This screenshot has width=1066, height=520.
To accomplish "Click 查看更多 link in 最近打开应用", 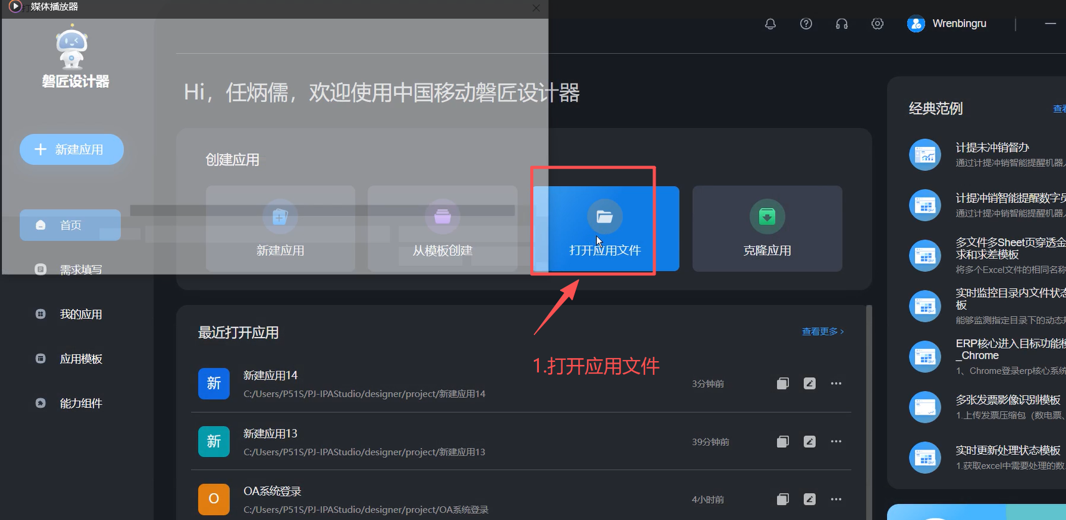I will pyautogui.click(x=823, y=332).
